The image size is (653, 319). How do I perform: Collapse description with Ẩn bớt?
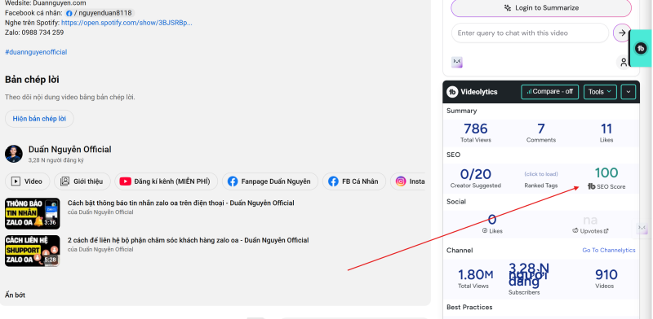click(15, 295)
